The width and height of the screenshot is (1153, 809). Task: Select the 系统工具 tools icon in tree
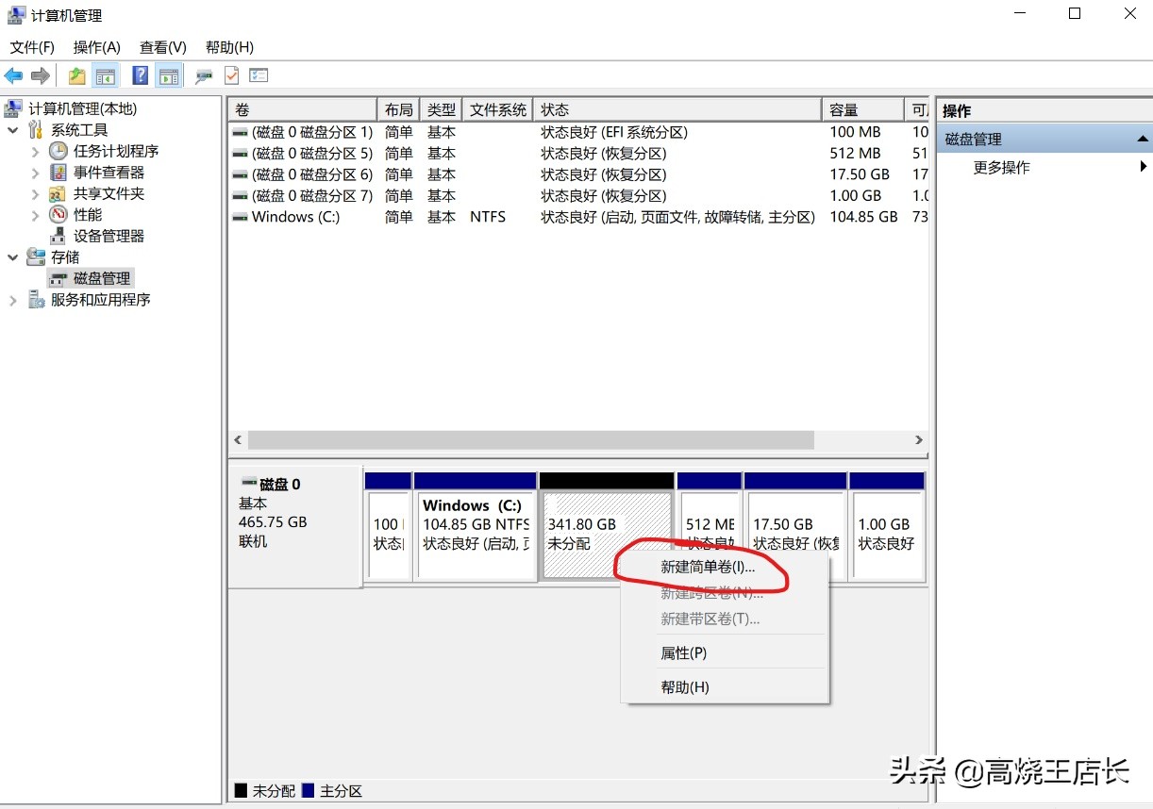coord(37,130)
